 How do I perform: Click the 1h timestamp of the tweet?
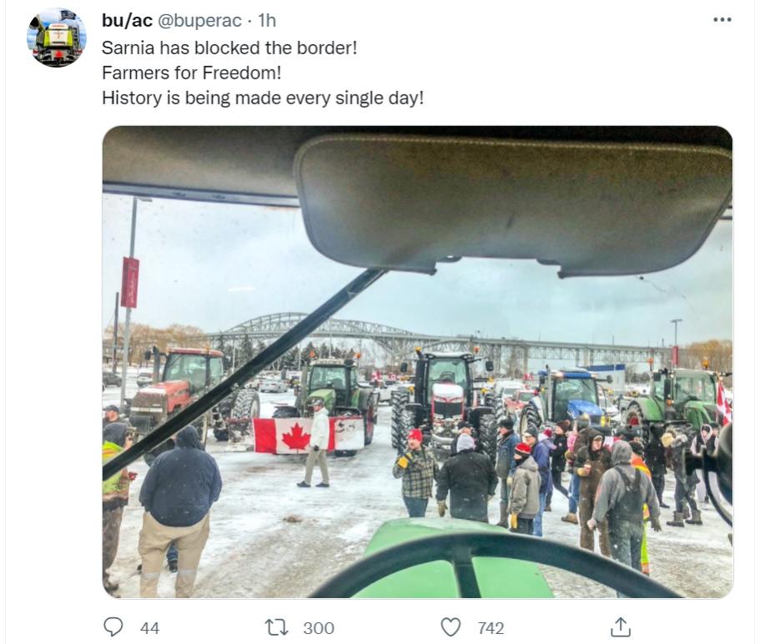pos(267,21)
